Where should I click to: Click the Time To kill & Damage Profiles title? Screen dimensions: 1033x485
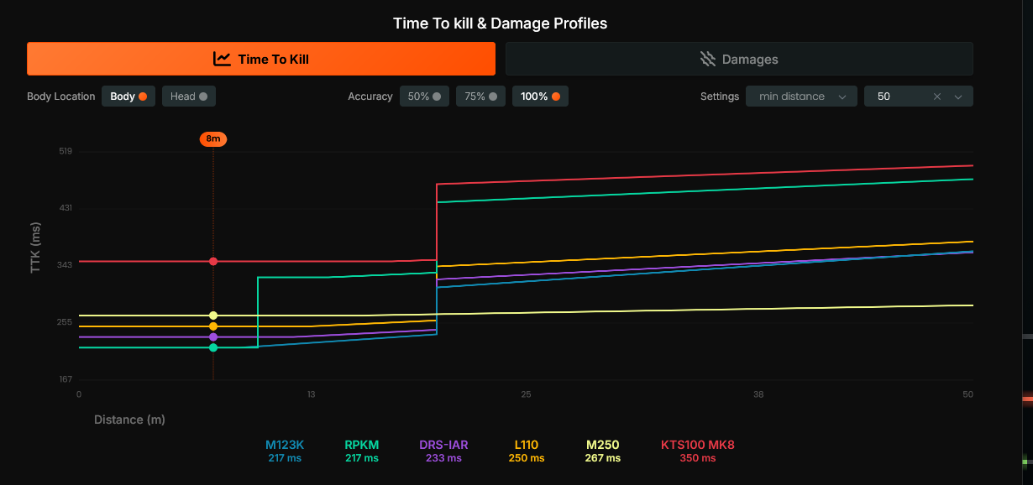[500, 23]
